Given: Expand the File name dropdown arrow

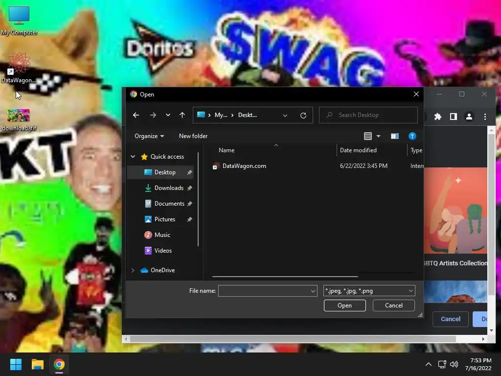Looking at the screenshot, I should point(313,291).
